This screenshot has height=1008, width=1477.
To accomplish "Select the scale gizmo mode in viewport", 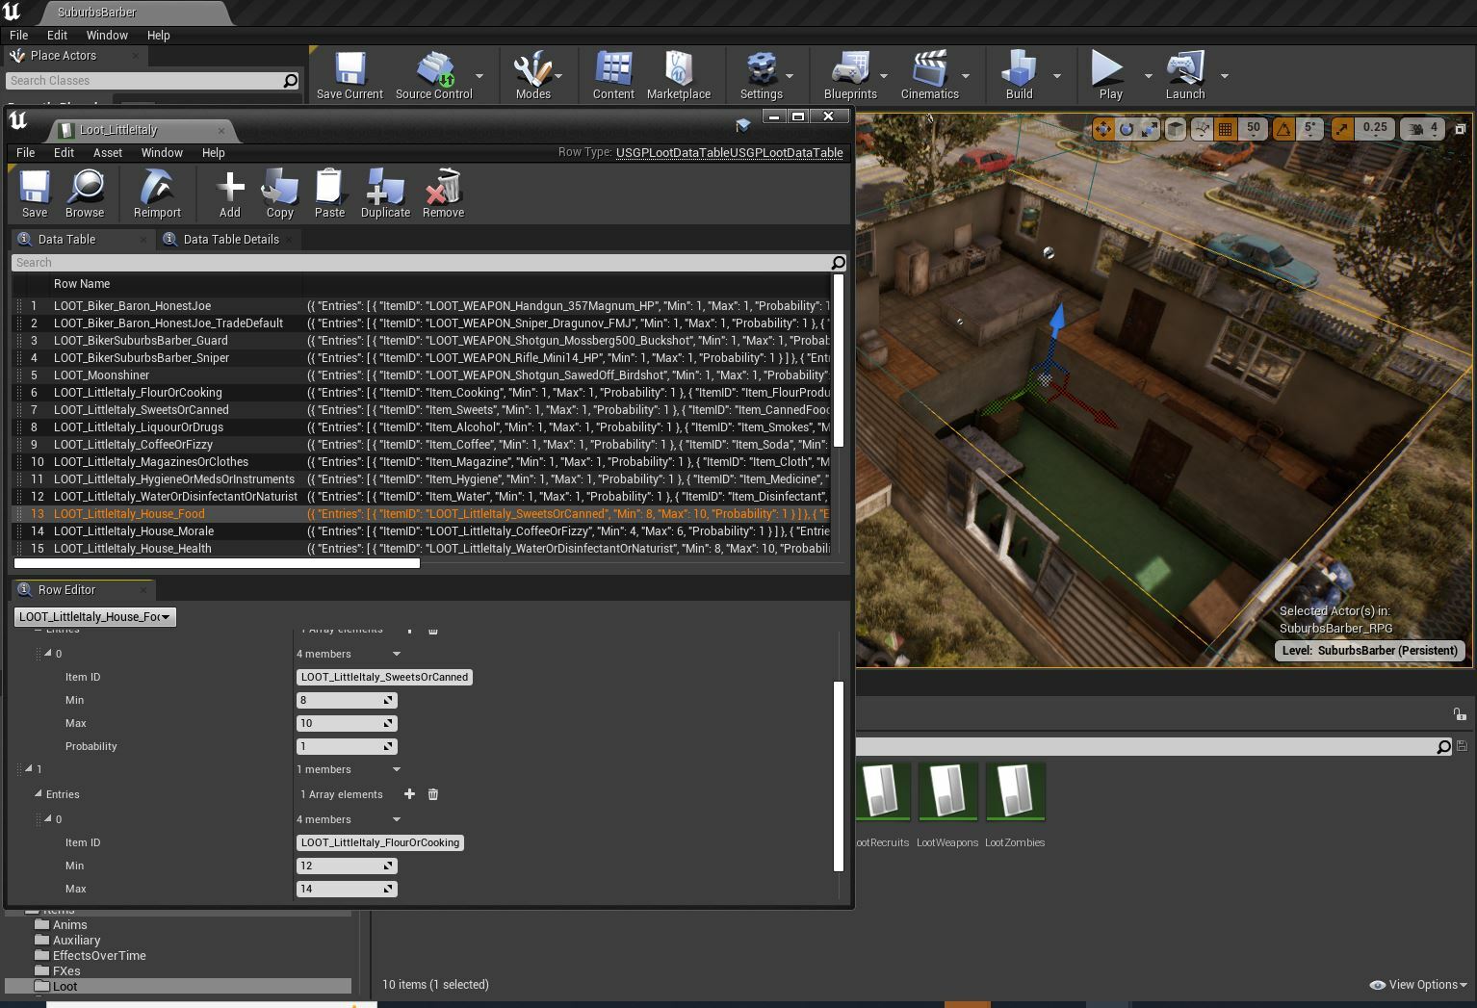I will 1149,128.
